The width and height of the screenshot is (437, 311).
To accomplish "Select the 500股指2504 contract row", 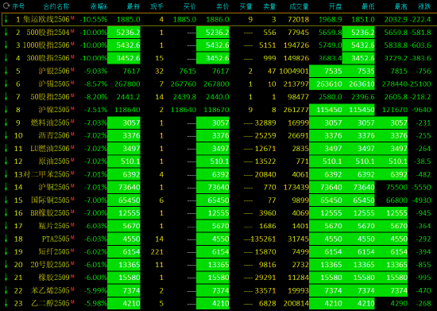I will (x=218, y=33).
